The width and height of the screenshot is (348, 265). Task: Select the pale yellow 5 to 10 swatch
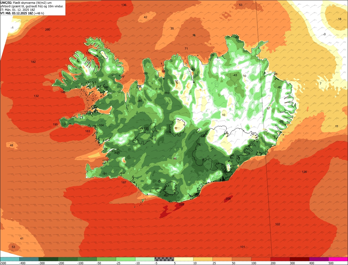coord(183,259)
